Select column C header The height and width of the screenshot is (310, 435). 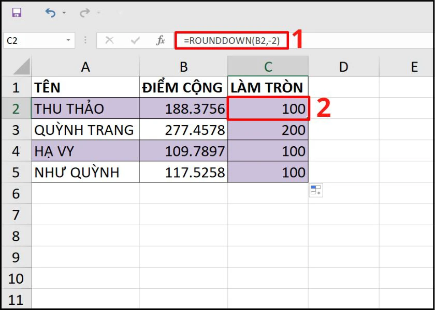pyautogui.click(x=268, y=67)
